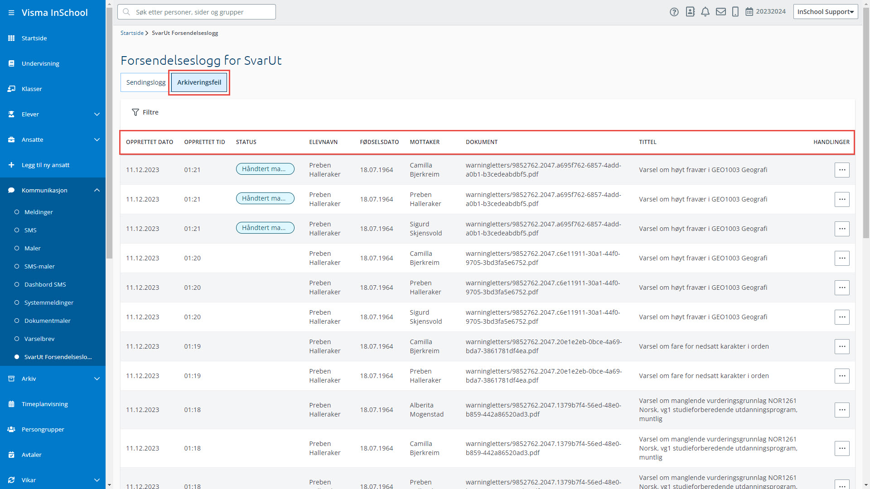Click the Persongrupper people icon
The width and height of the screenshot is (870, 489).
(x=11, y=429)
